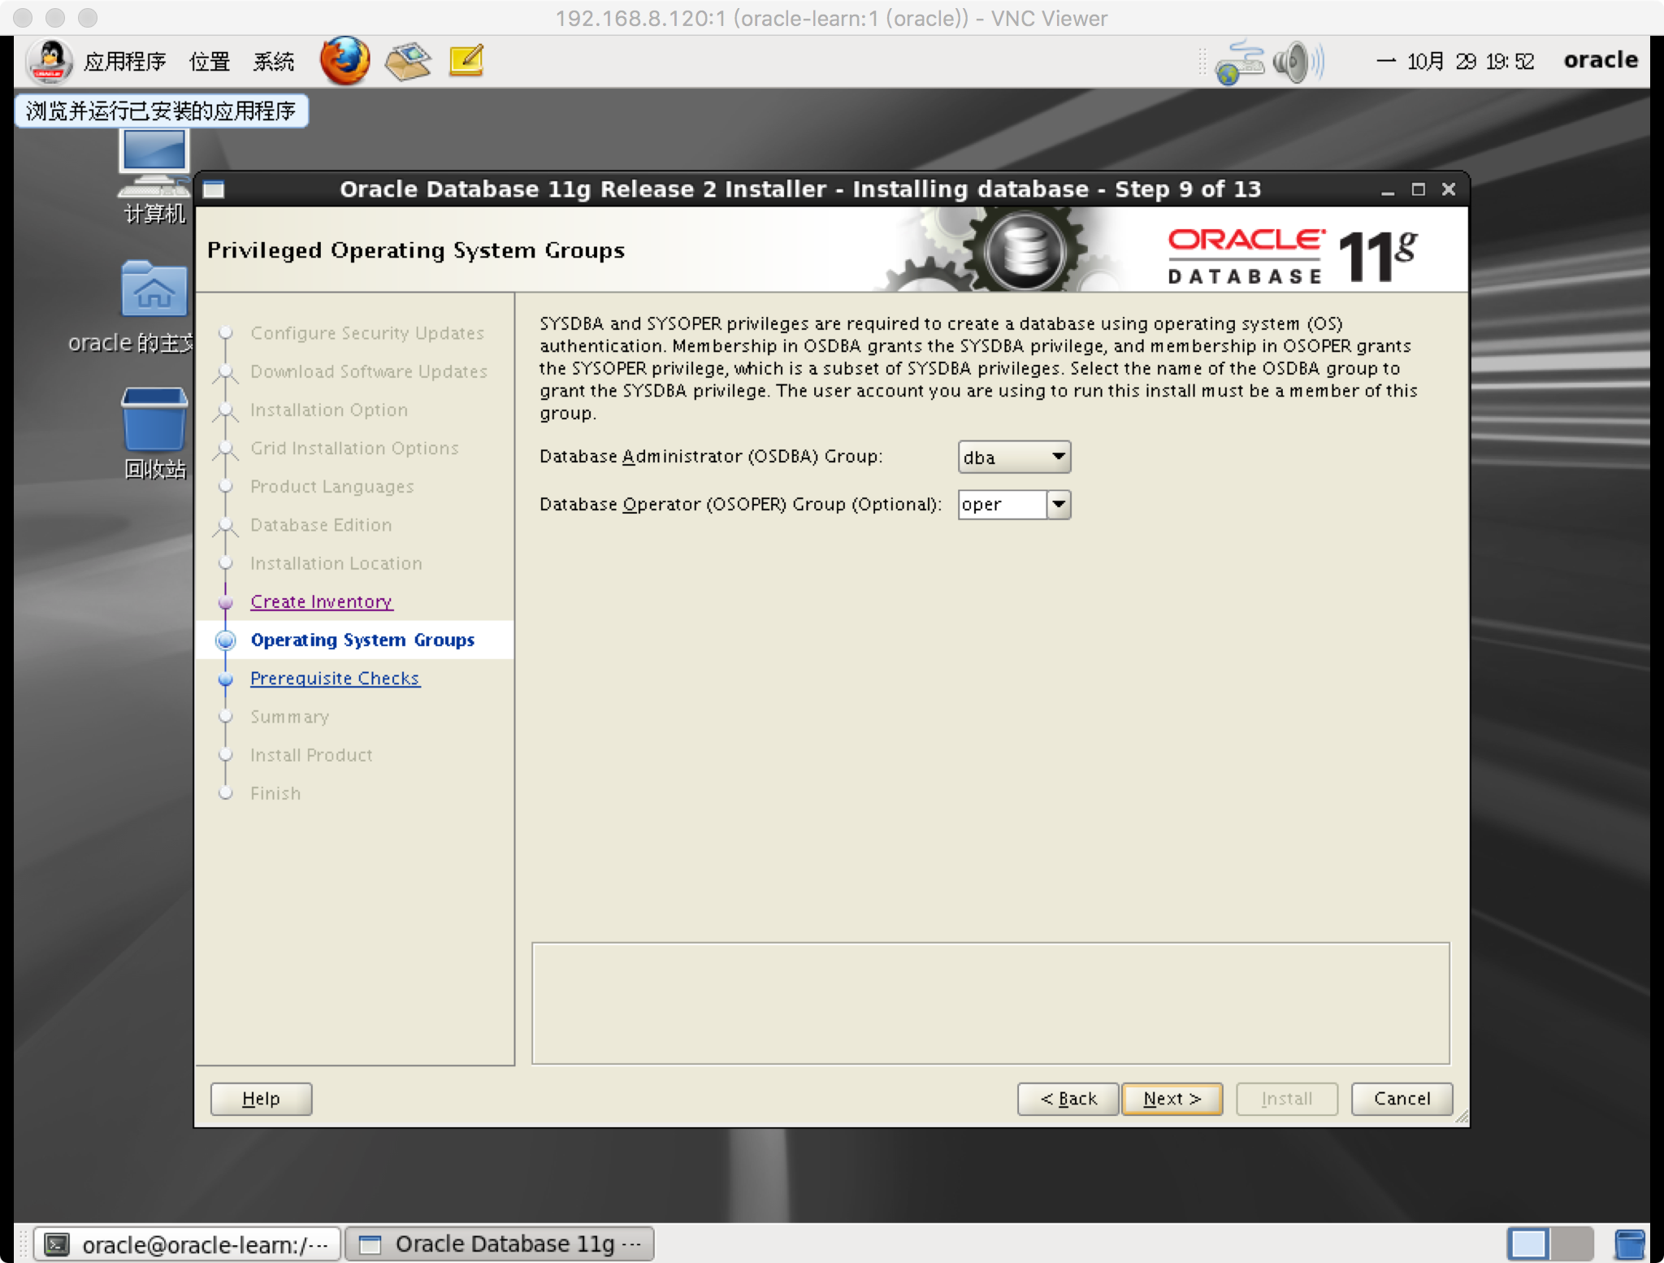Expand the OSDBA Group dropdown menu
The height and width of the screenshot is (1263, 1664).
[x=1055, y=457]
